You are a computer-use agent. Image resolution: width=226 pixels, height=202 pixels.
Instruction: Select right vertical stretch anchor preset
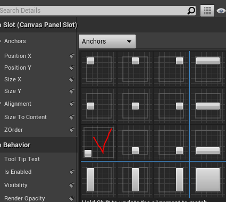coord(171,180)
